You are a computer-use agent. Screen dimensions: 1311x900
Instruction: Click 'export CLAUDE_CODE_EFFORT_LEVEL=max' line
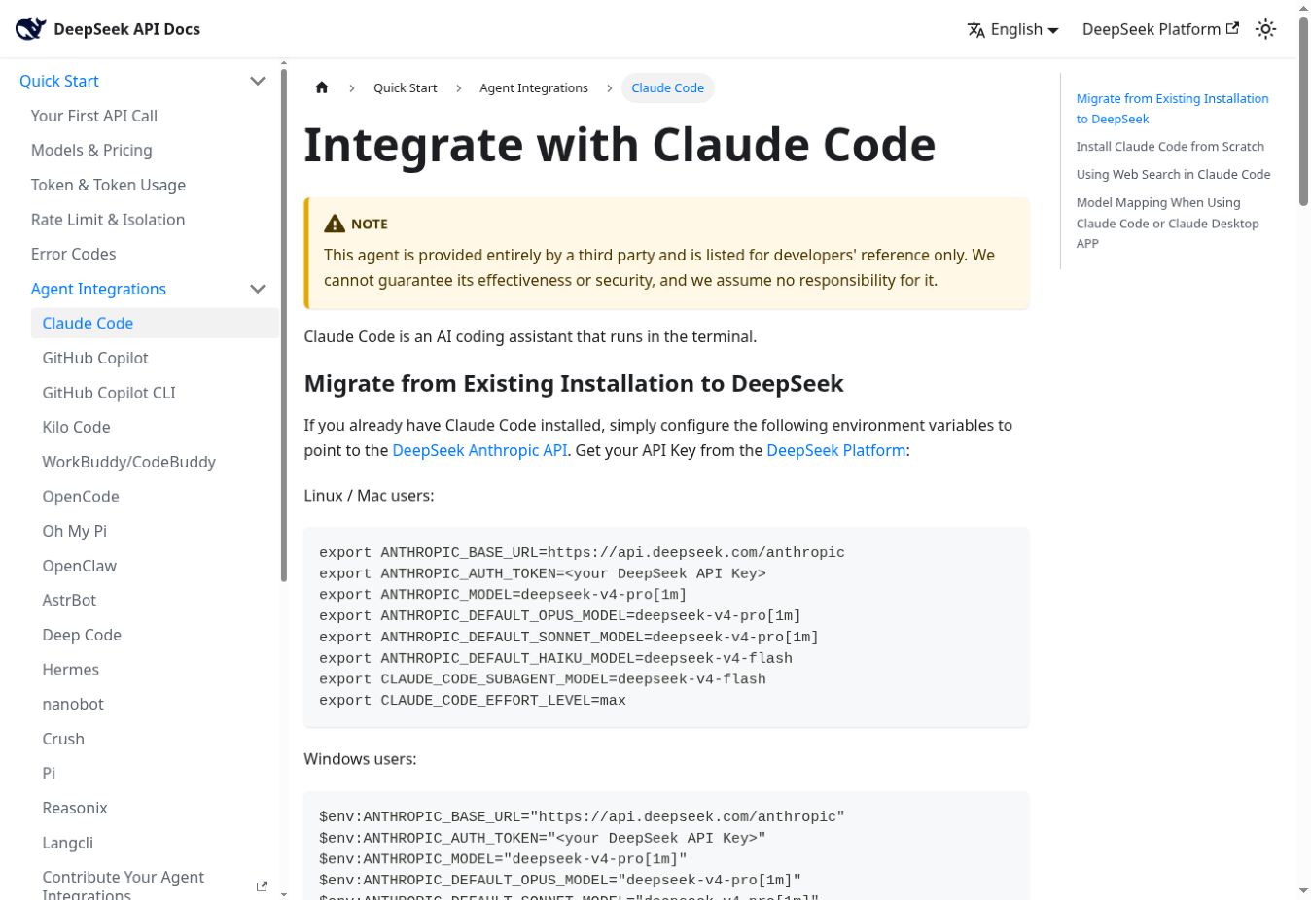click(x=473, y=701)
